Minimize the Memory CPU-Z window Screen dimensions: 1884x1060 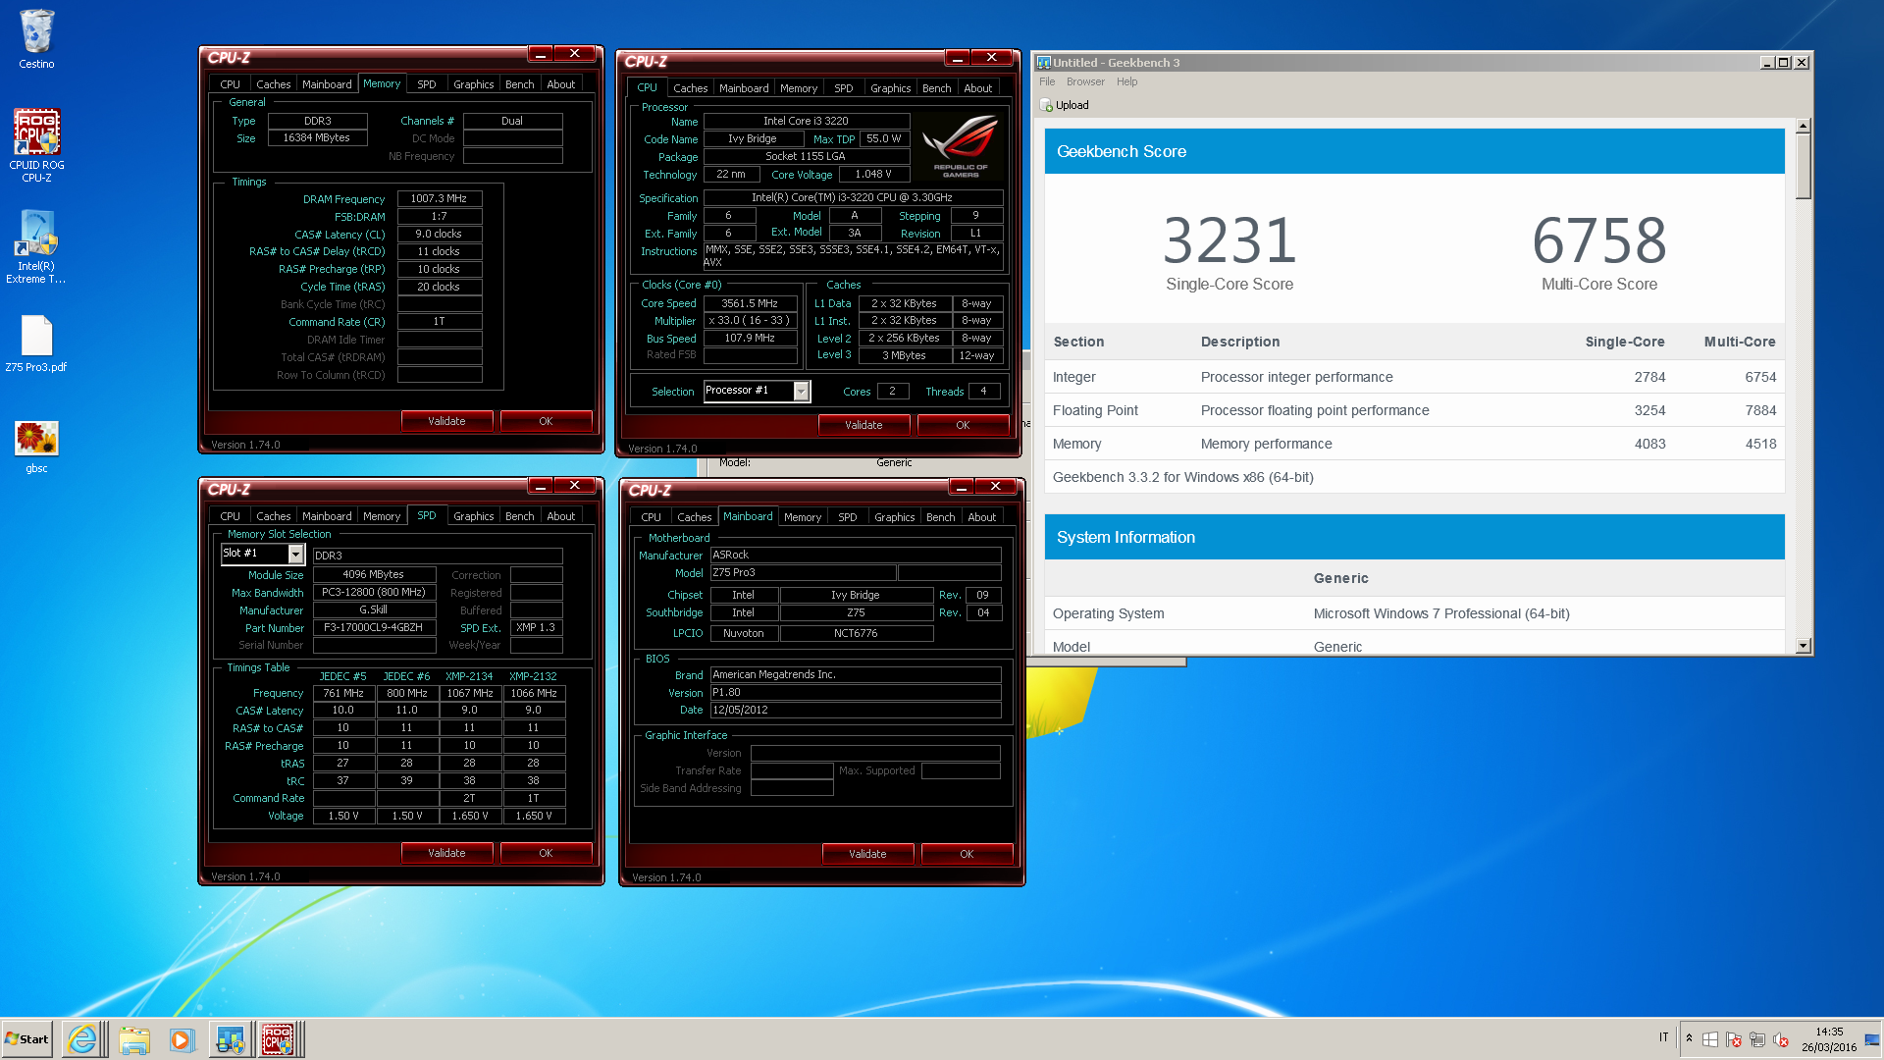541,54
